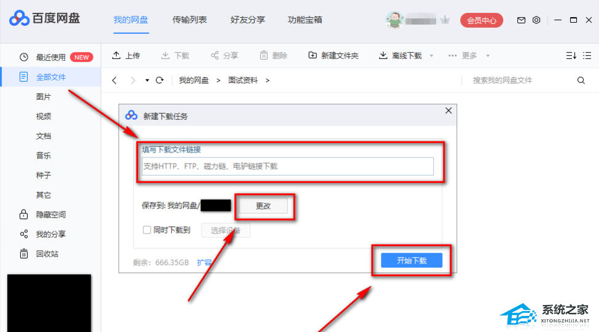The width and height of the screenshot is (599, 332).
Task: Click 面试资料 breadcrumb
Action: [243, 81]
